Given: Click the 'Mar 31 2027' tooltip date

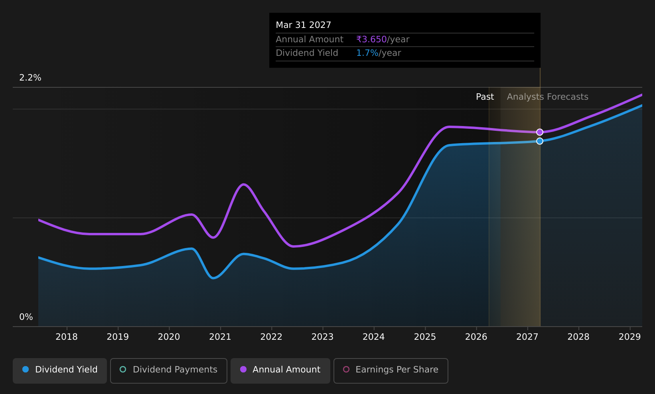Looking at the screenshot, I should (x=304, y=25).
